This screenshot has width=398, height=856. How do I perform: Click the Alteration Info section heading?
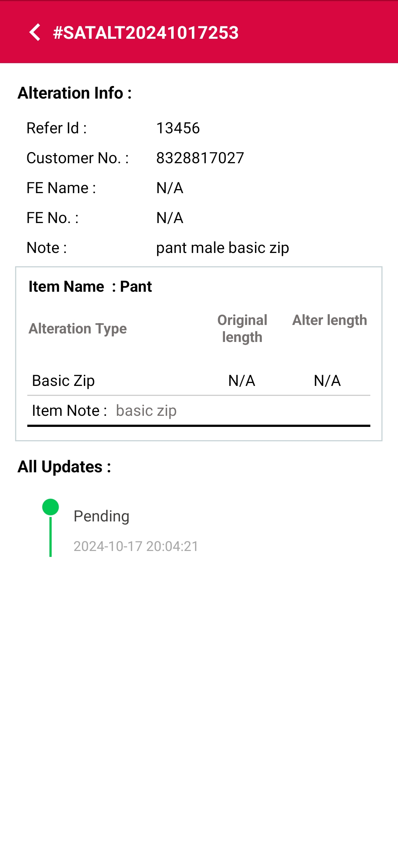pyautogui.click(x=74, y=92)
